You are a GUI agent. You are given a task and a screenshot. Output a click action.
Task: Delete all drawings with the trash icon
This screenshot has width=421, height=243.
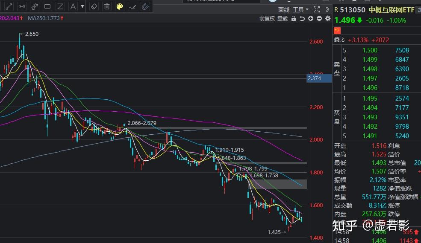click(x=107, y=6)
